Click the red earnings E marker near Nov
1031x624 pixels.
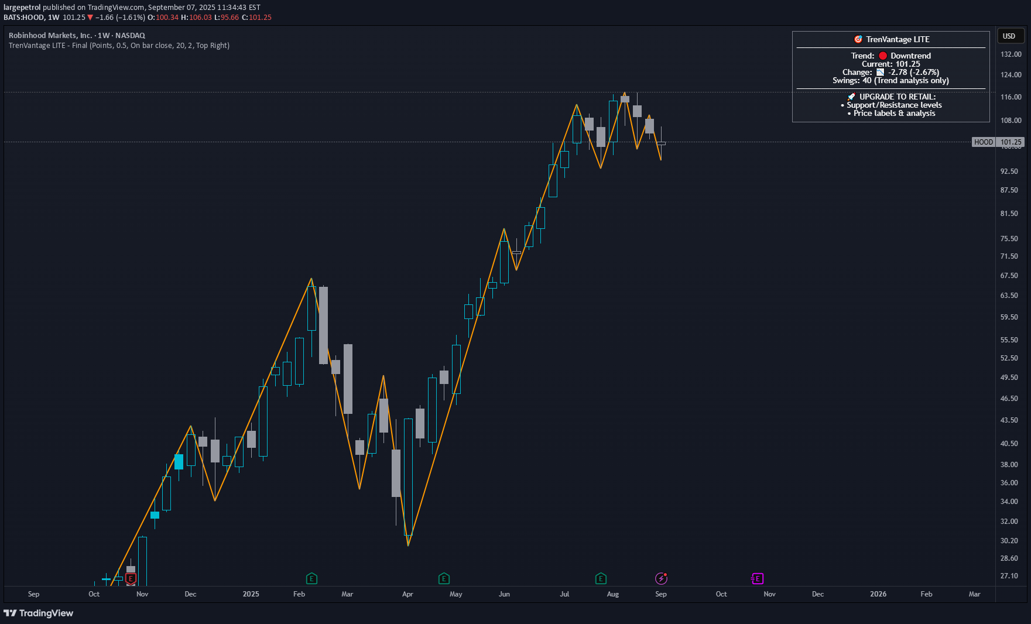click(x=131, y=578)
